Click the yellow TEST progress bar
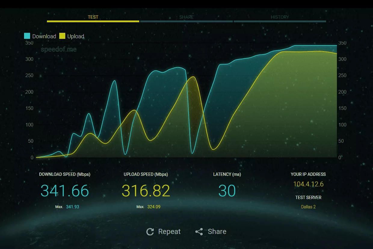The image size is (373, 249). point(93,21)
